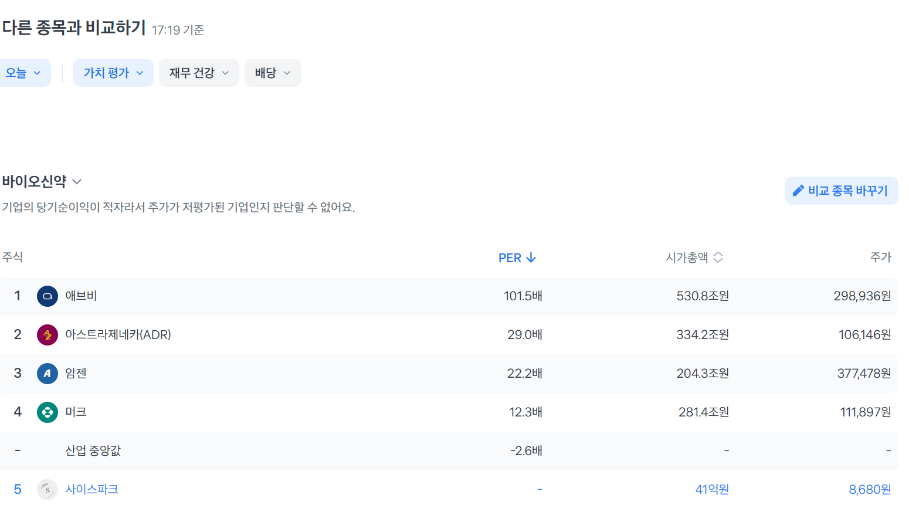
Task: Expand the 바이오신약 sector selector
Action: point(42,181)
